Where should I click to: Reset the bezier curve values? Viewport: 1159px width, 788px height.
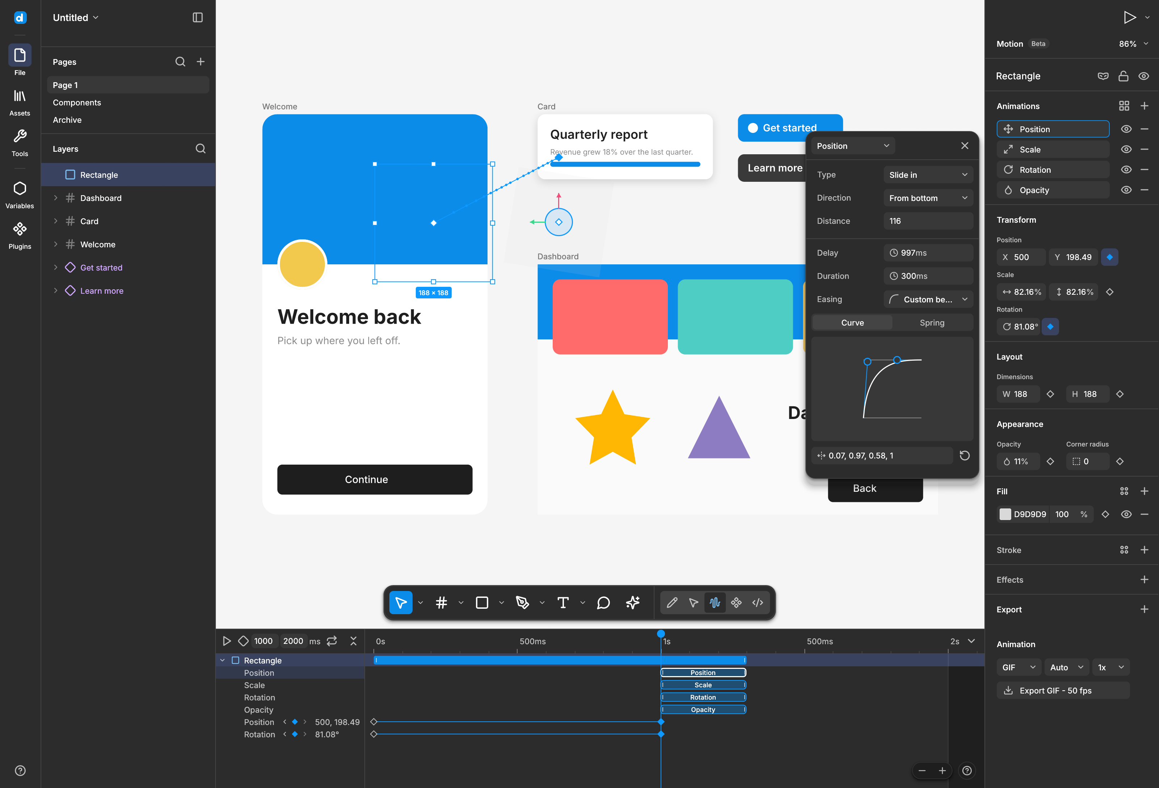[964, 455]
